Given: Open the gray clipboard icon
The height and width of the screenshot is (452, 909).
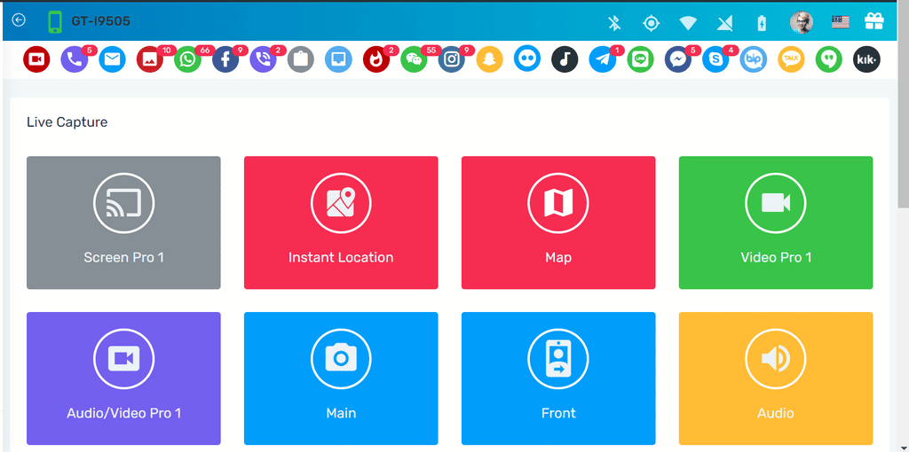Looking at the screenshot, I should coord(301,59).
